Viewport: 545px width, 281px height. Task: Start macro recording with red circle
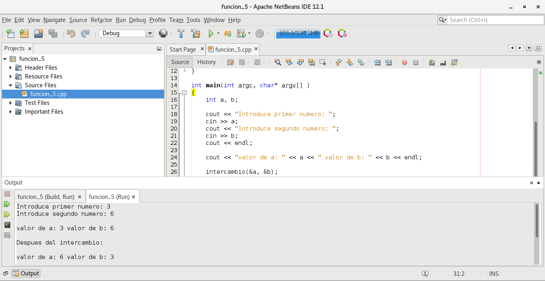pos(404,62)
